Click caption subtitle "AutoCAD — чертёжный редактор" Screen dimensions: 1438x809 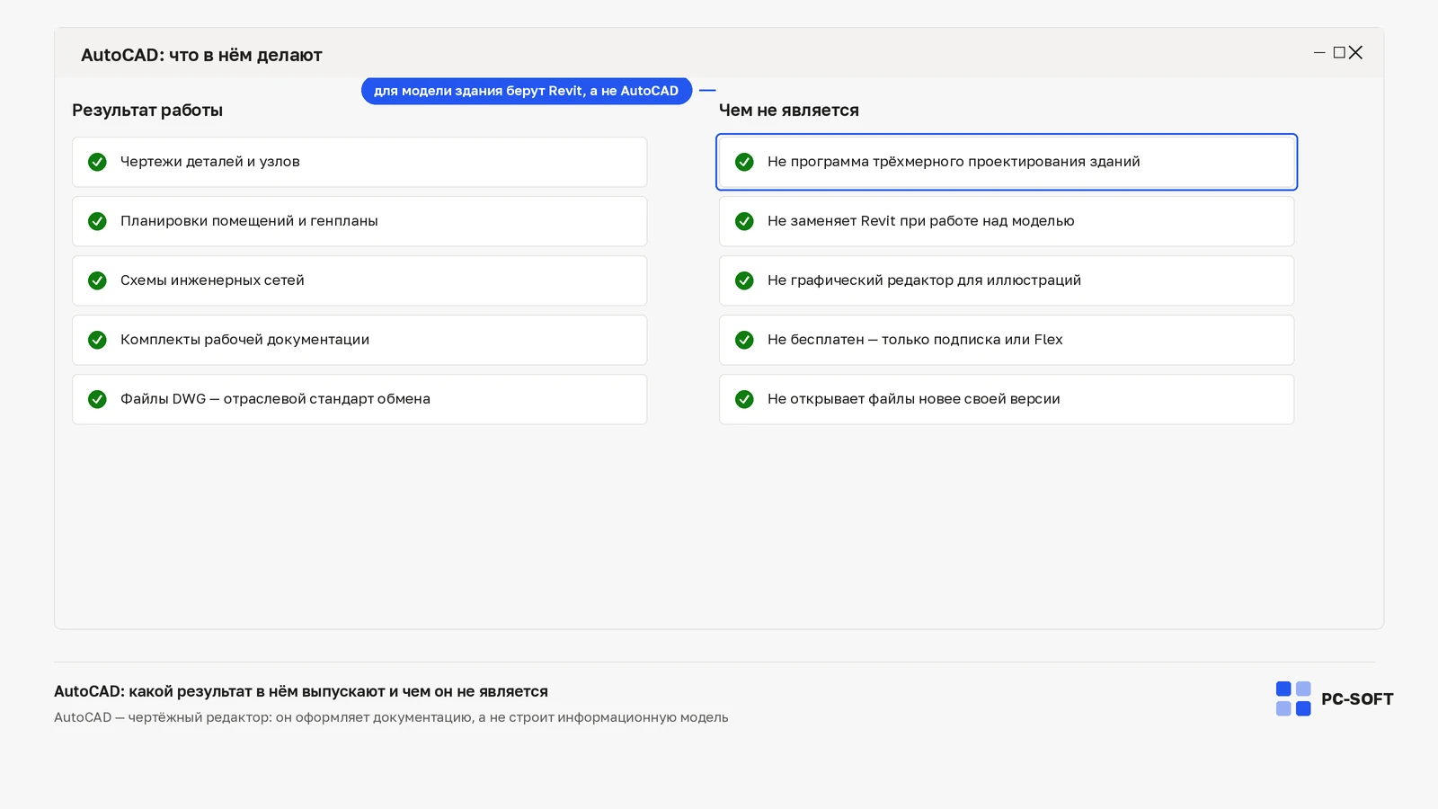click(391, 717)
